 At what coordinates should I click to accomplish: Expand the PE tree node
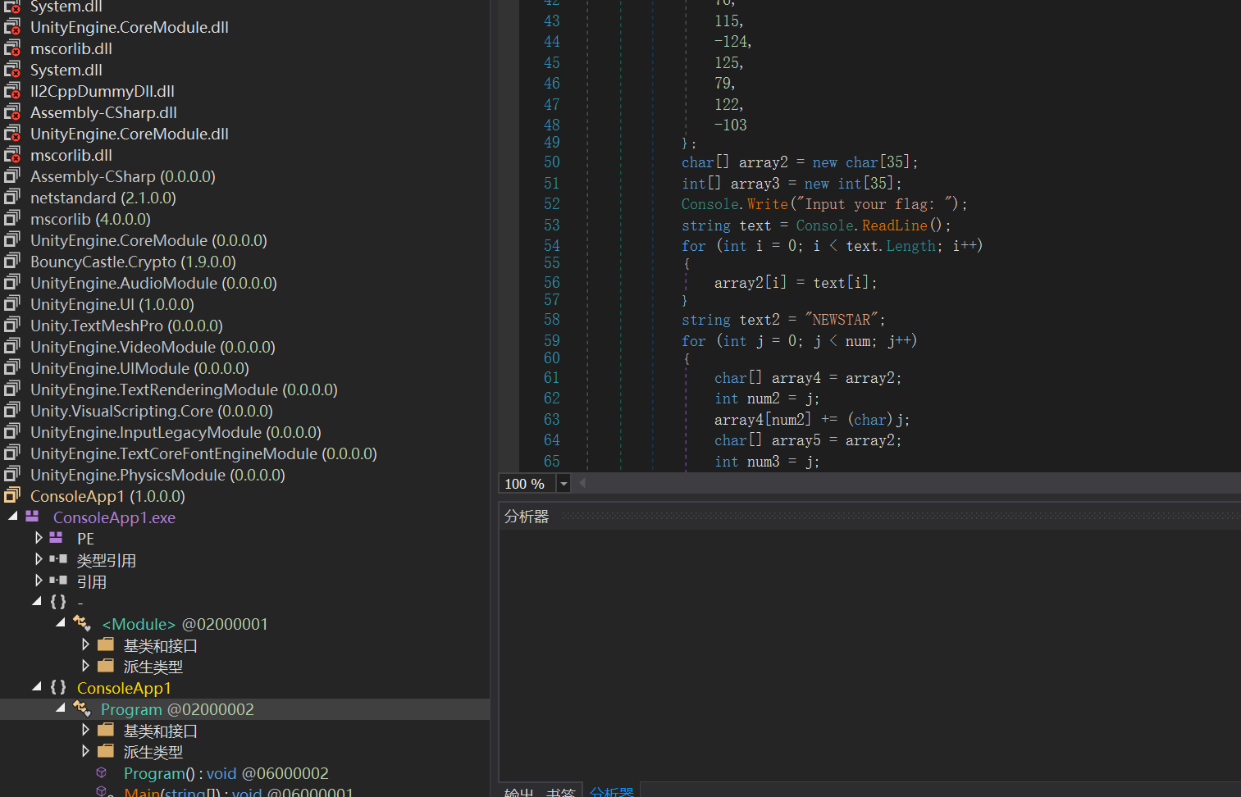(39, 538)
